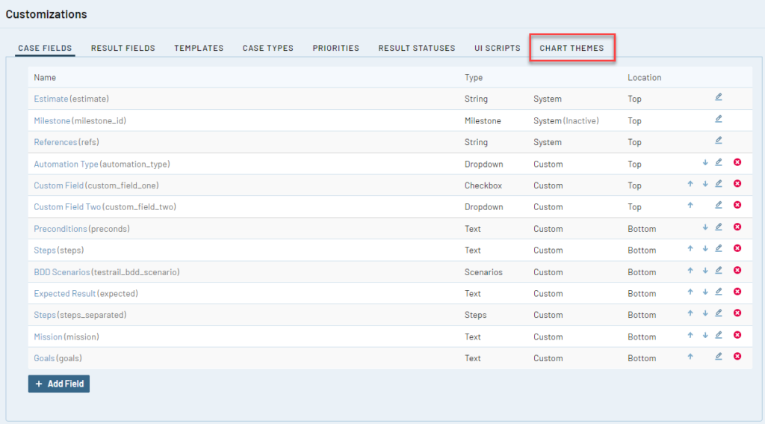Move the Mission field up
Image resolution: width=765 pixels, height=424 pixels.
pos(690,335)
